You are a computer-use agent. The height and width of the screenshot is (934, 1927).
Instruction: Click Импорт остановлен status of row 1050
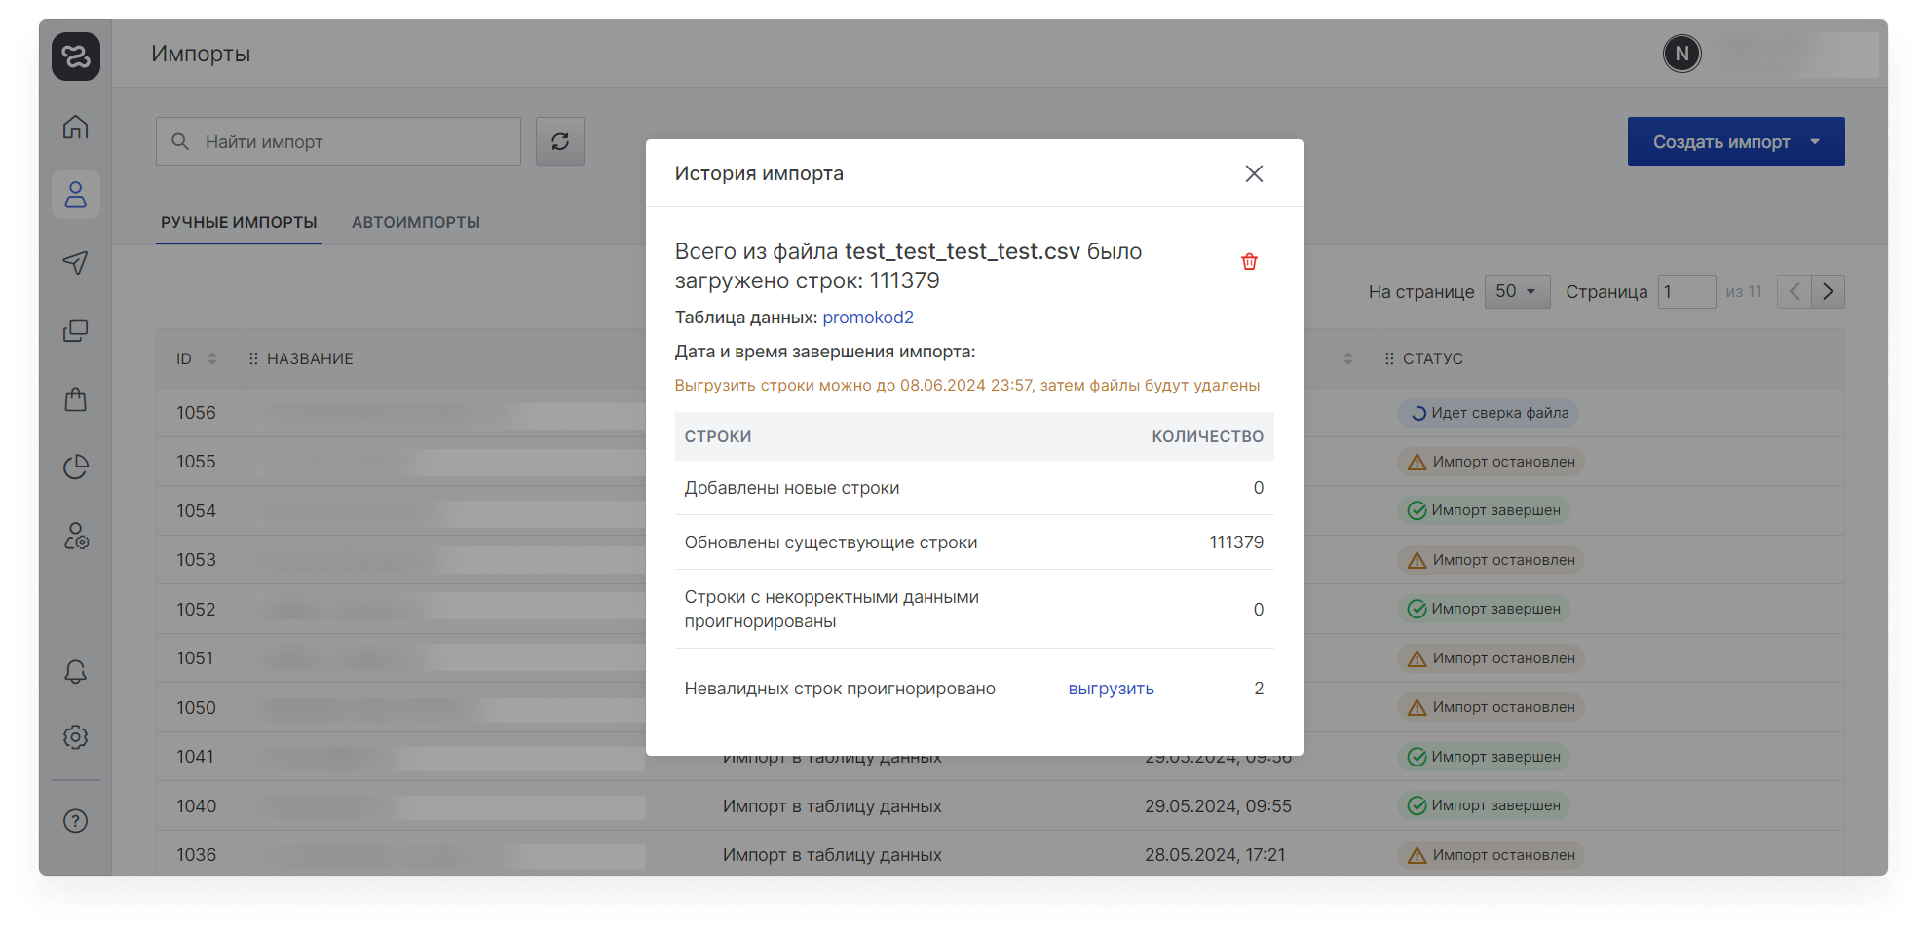[x=1492, y=707]
